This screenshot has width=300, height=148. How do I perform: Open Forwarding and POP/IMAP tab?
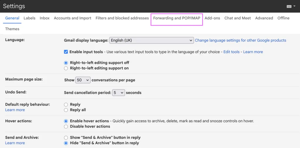(177, 18)
